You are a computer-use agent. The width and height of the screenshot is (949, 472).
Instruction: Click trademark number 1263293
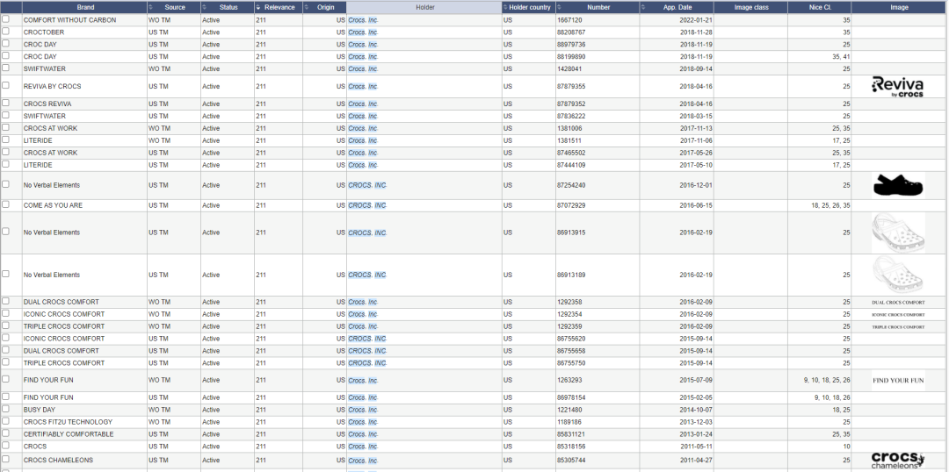pyautogui.click(x=569, y=381)
